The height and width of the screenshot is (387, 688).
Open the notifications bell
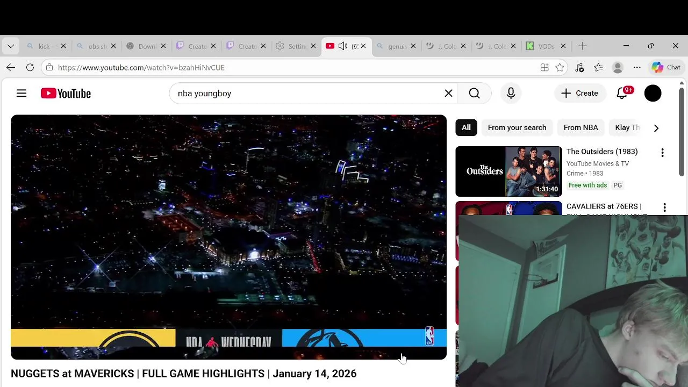click(622, 94)
